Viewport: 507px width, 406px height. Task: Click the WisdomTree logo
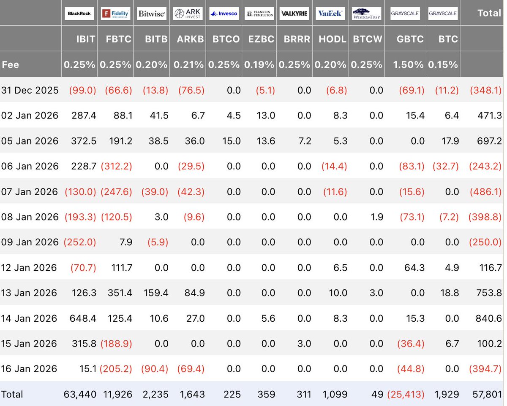366,13
